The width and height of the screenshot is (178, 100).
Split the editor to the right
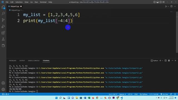(x=171, y=6)
